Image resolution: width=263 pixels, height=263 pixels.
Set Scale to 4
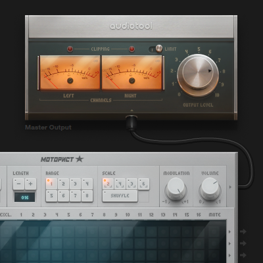(x=120, y=183)
